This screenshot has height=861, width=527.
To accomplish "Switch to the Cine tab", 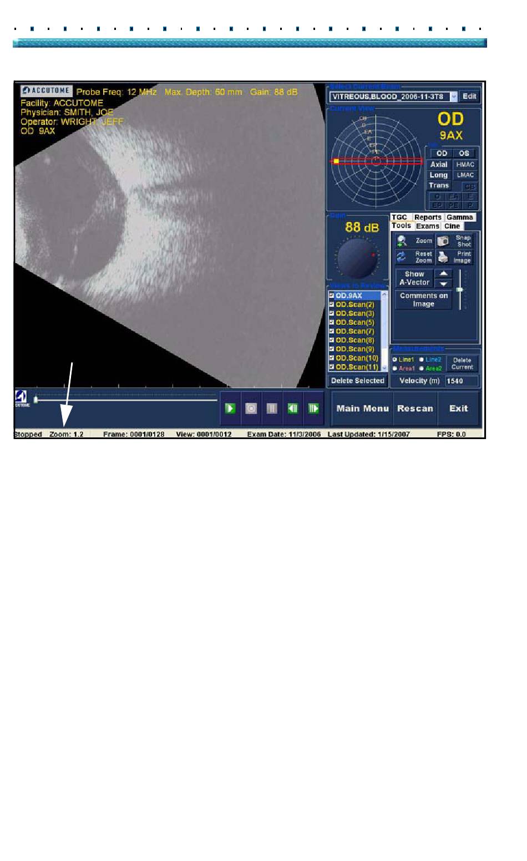I will [452, 226].
